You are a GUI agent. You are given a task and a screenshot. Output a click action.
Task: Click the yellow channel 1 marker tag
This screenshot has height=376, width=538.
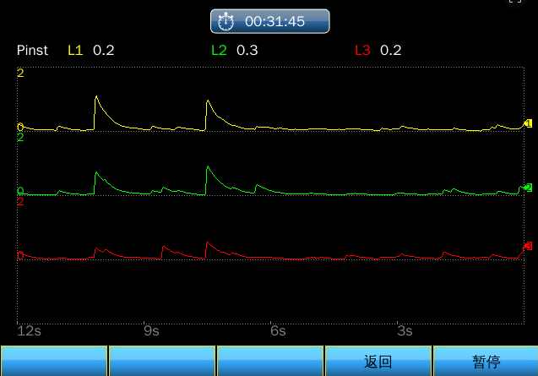pyautogui.click(x=528, y=123)
